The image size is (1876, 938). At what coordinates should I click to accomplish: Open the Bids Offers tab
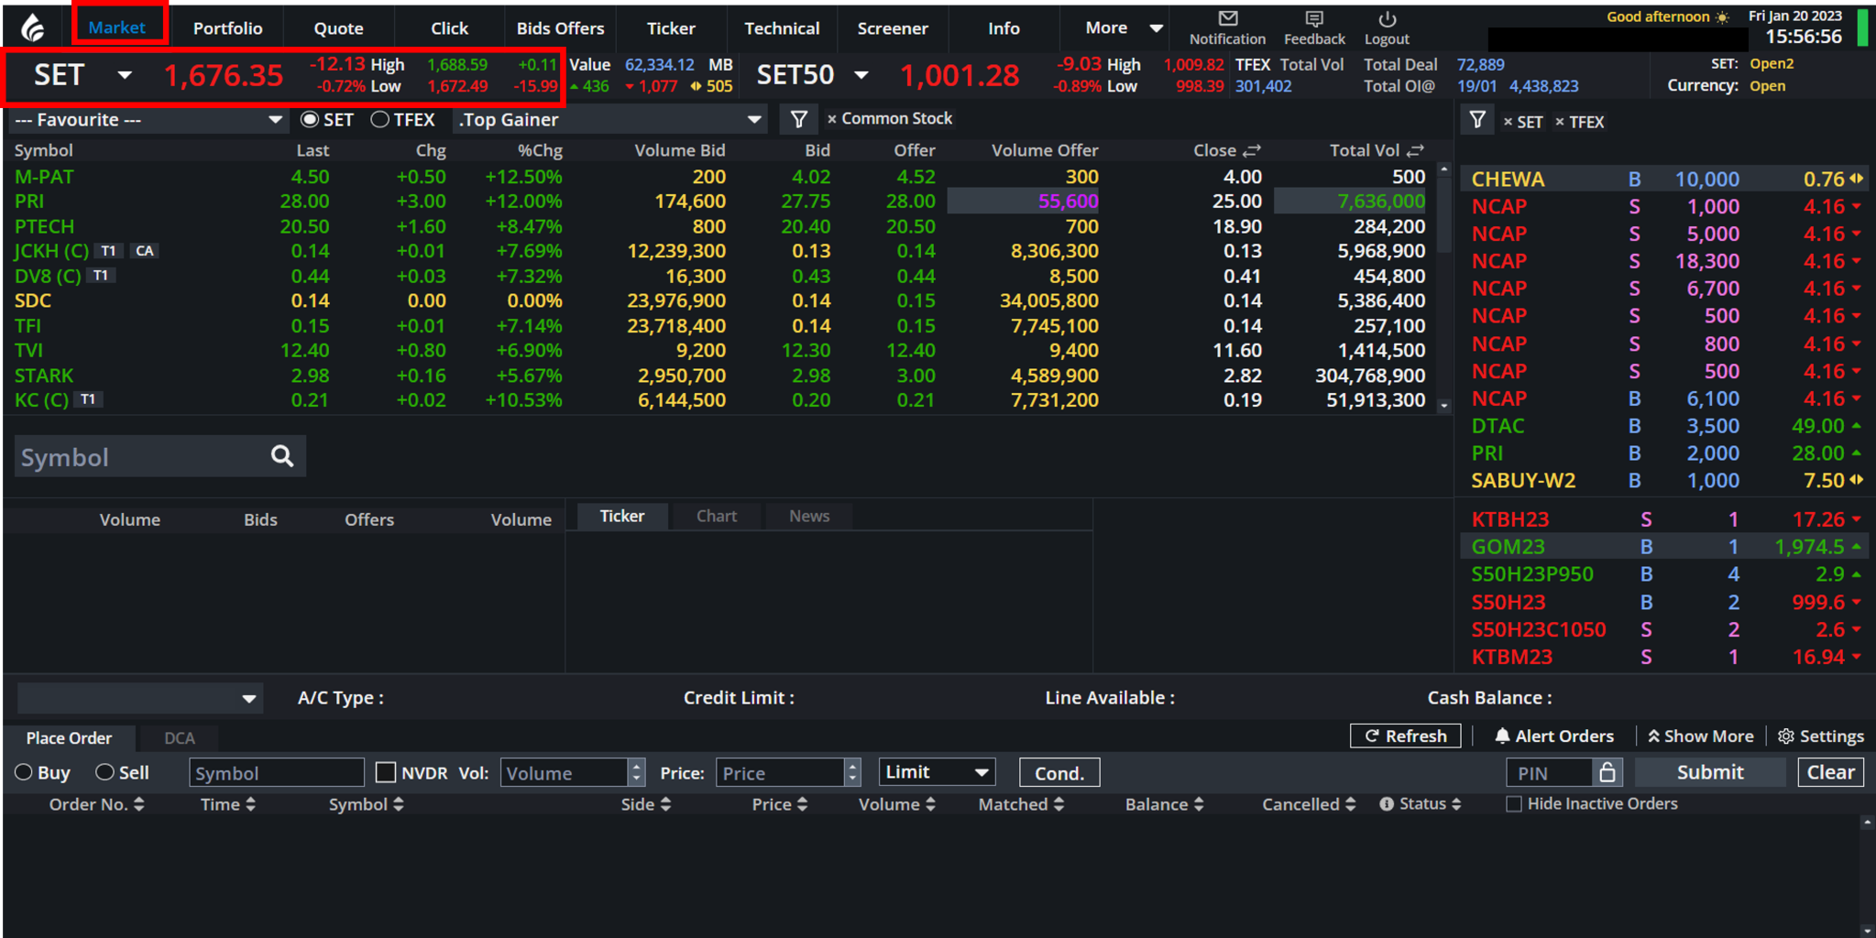[x=560, y=28]
